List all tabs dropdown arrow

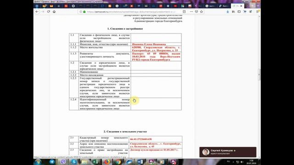pos(258,6)
